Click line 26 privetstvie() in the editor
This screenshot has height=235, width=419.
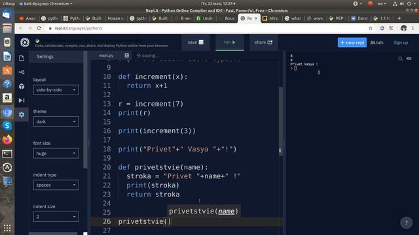(145, 221)
